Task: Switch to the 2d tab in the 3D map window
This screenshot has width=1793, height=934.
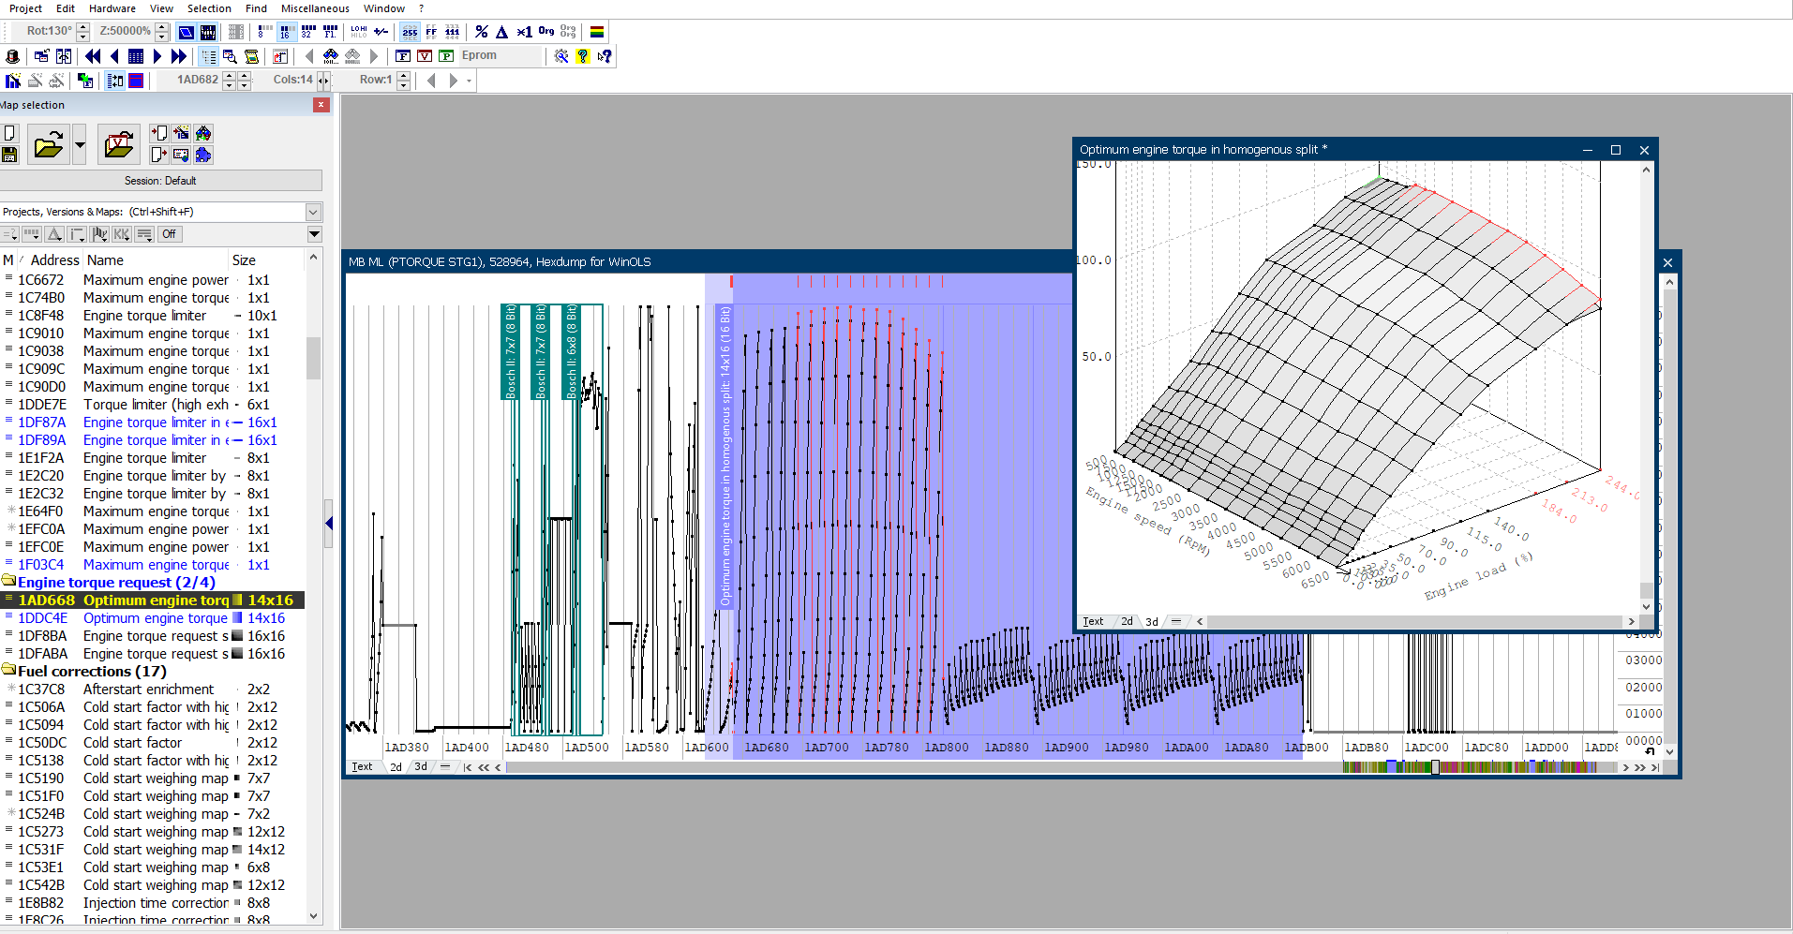Action: click(x=1127, y=621)
